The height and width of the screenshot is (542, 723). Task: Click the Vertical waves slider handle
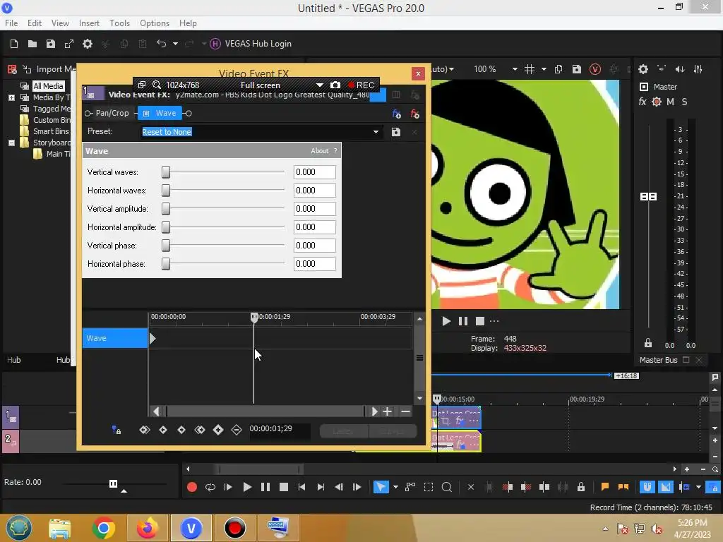pos(166,172)
